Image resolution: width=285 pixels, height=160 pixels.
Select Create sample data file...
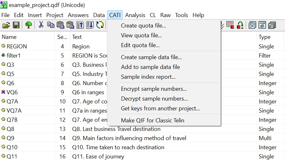[164, 57]
